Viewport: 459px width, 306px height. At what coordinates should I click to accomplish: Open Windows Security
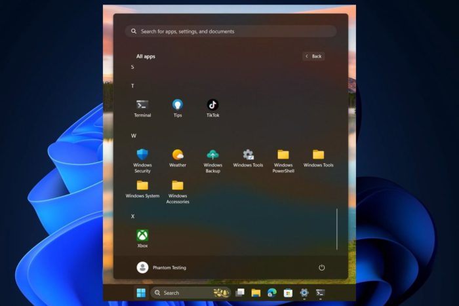(142, 161)
